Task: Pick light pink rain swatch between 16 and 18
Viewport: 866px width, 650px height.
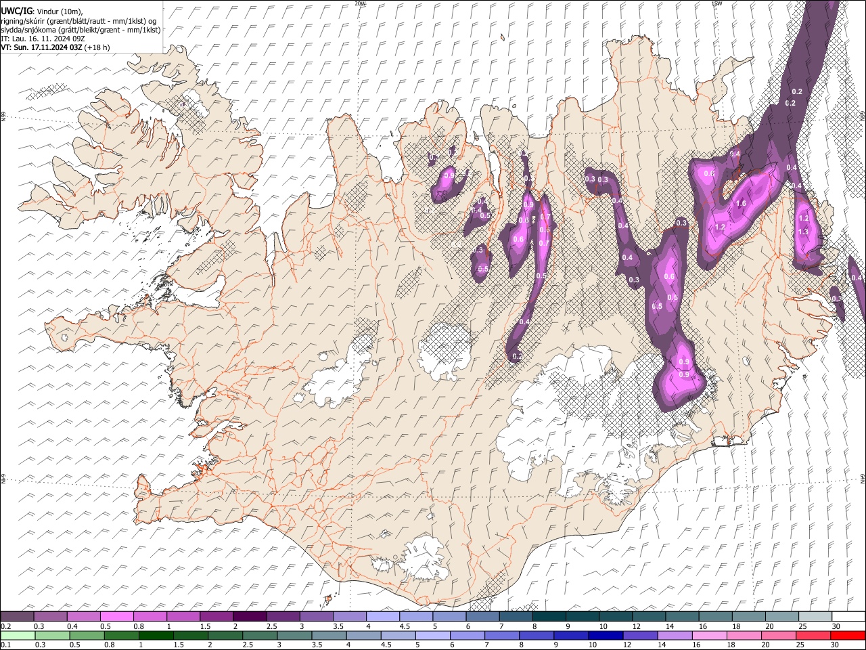Action: (x=709, y=635)
